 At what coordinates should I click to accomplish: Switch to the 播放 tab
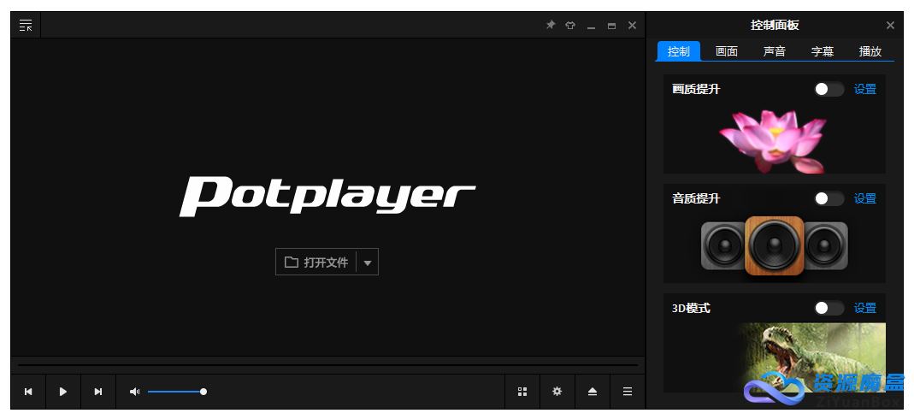tap(870, 51)
